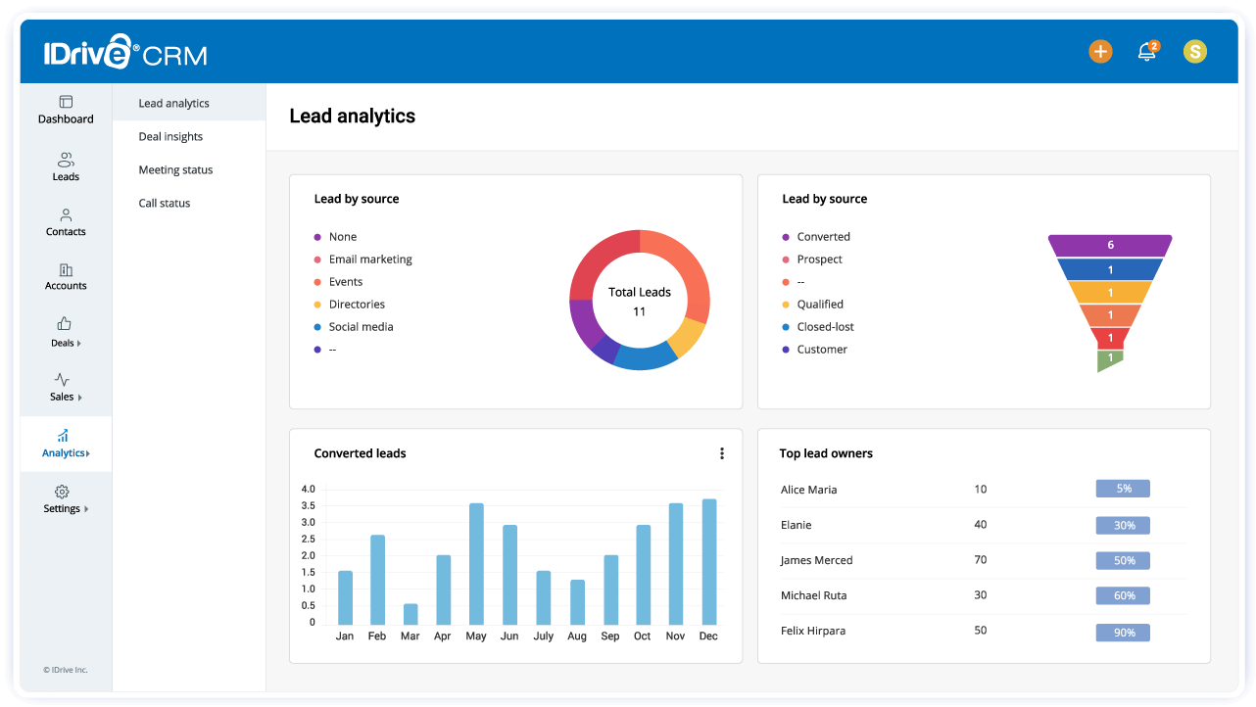
Task: Click Felix Hirpara owner row
Action: (984, 631)
